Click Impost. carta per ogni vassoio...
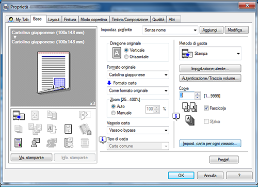258x187 pixels. (210, 143)
